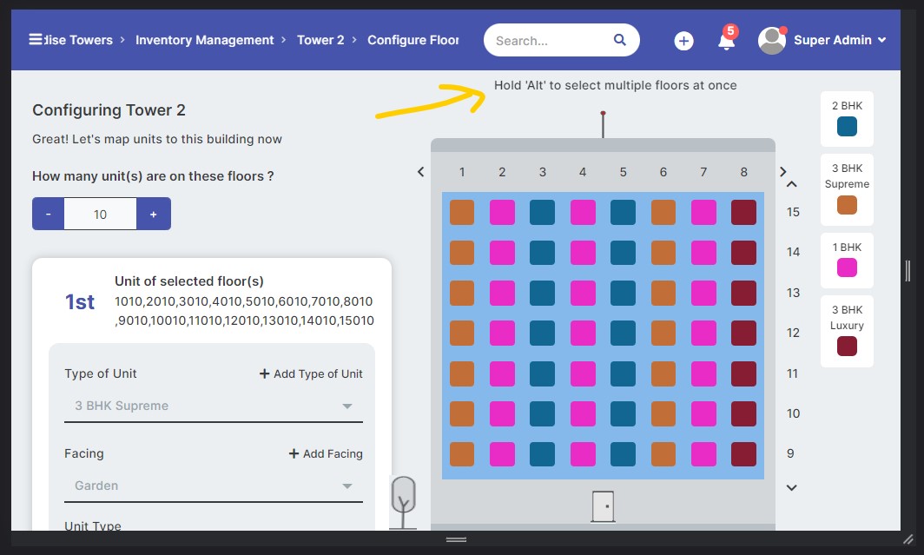Click column 2 header number
Viewport: 924px width, 555px height.
pyautogui.click(x=502, y=172)
